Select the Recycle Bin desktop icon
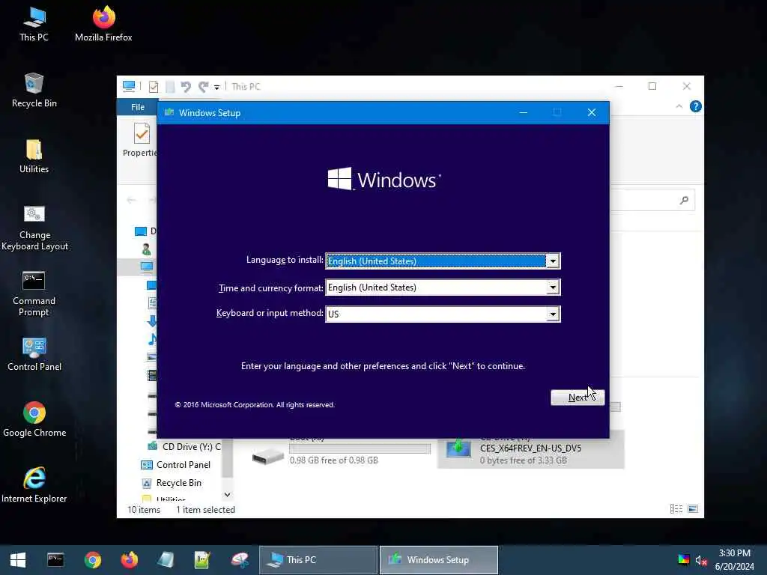 (34, 91)
